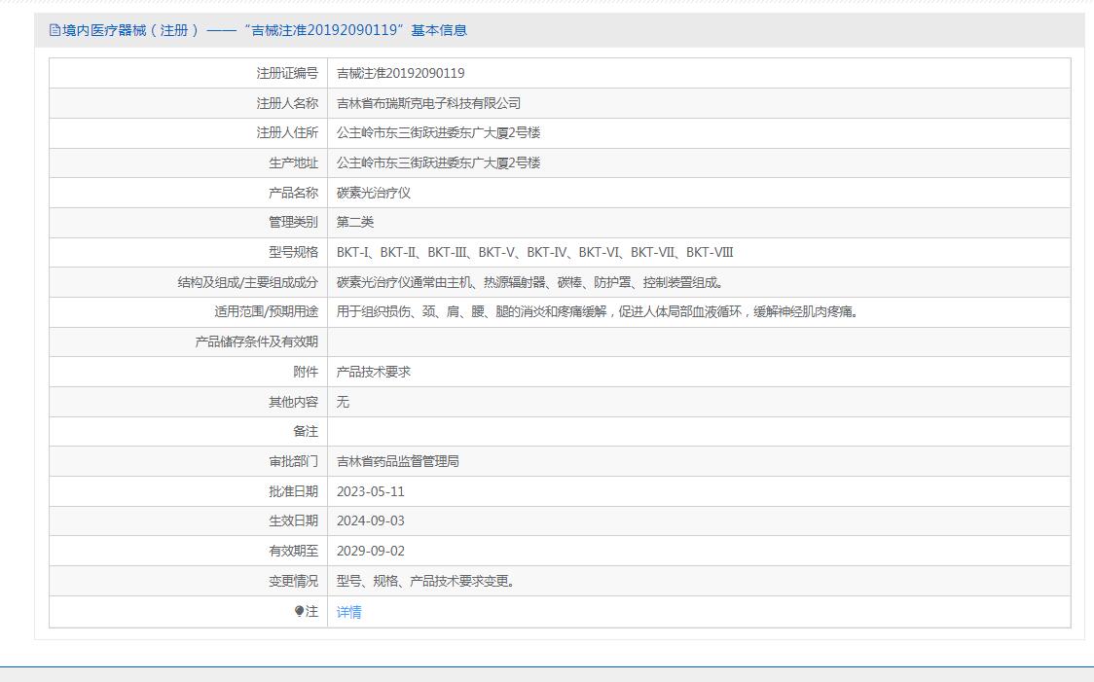Click the 注册证编号 label cell
1094x682 pixels.
189,73
